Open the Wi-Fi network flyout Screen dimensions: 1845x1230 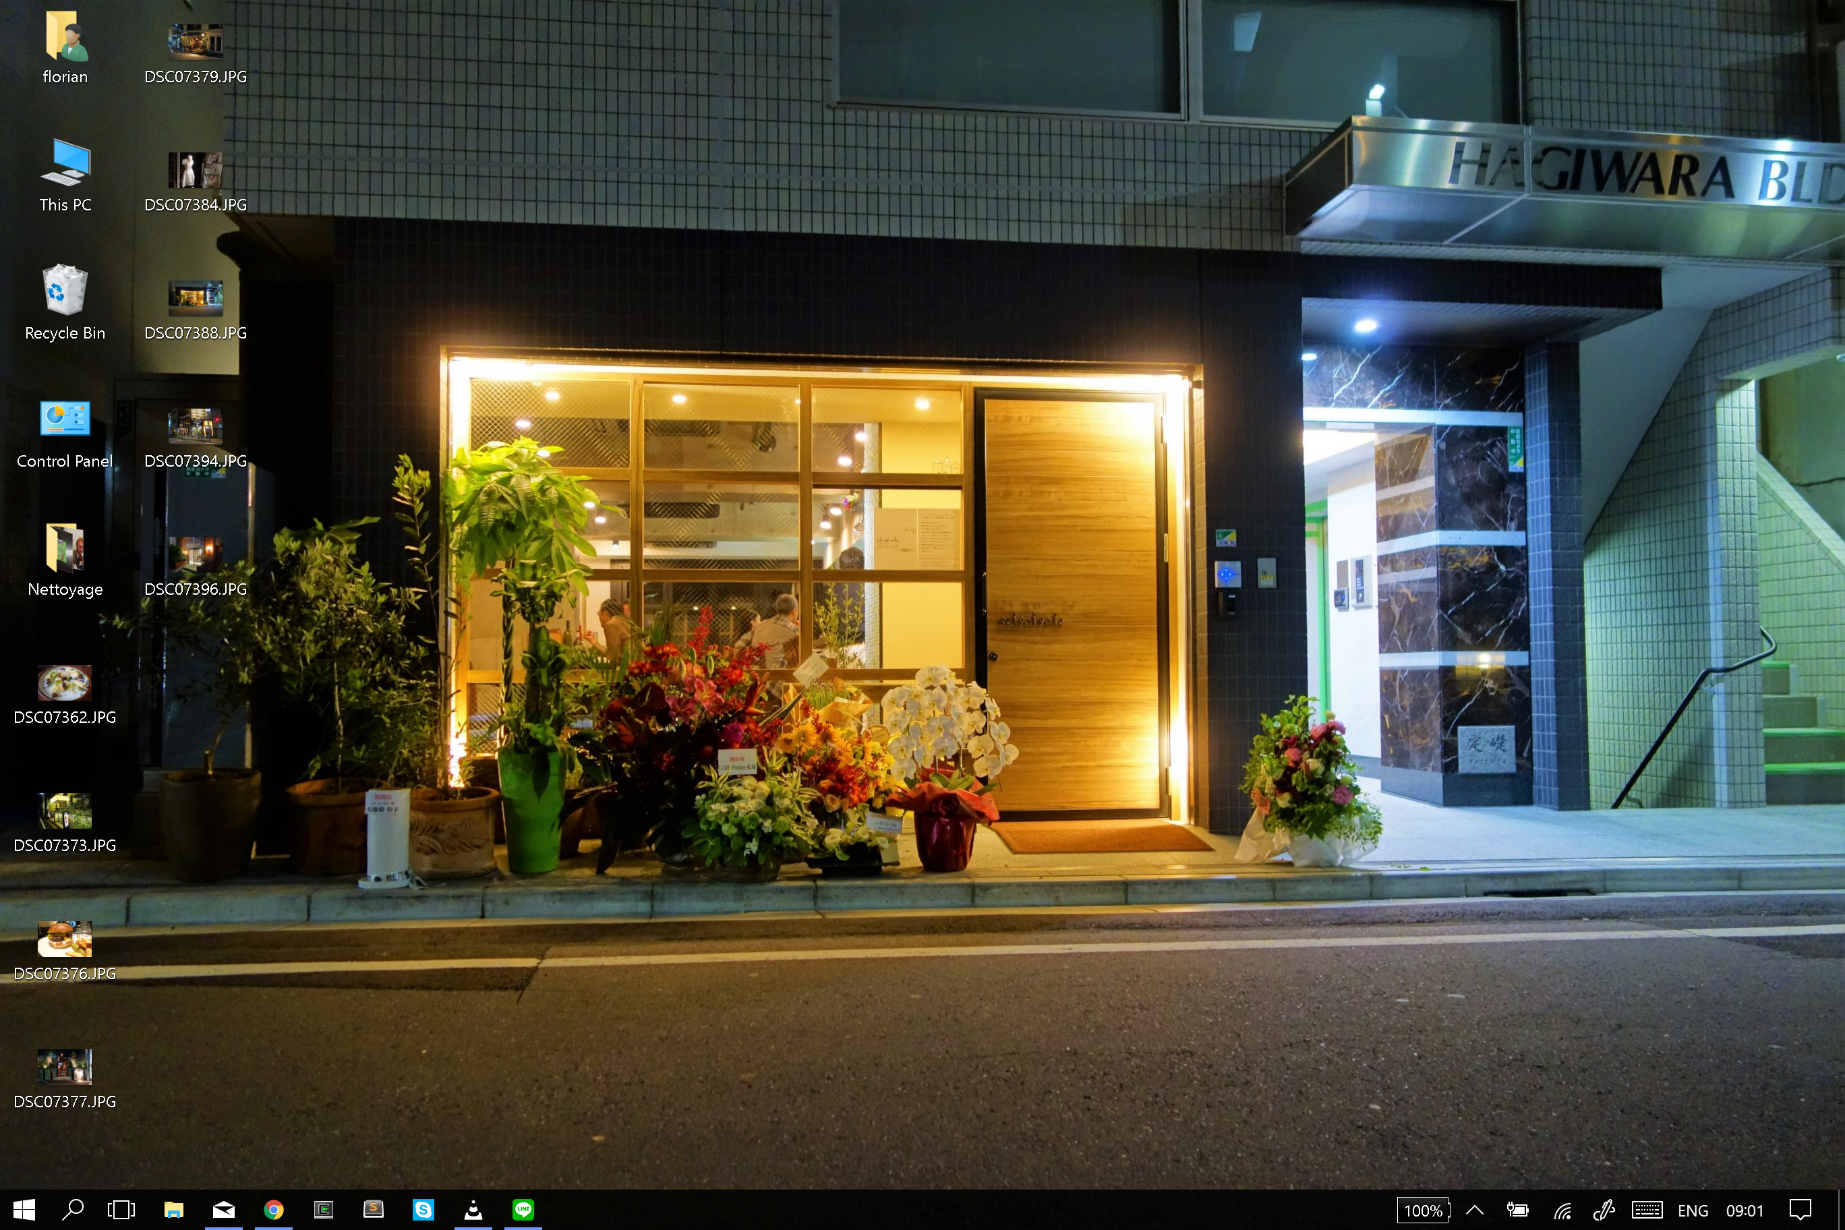[x=1562, y=1210]
